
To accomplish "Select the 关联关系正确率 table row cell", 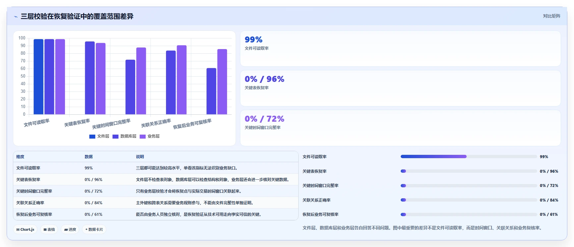I will pos(30,203).
